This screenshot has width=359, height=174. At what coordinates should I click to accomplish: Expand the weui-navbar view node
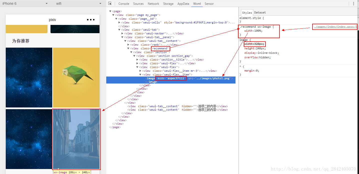122,33
